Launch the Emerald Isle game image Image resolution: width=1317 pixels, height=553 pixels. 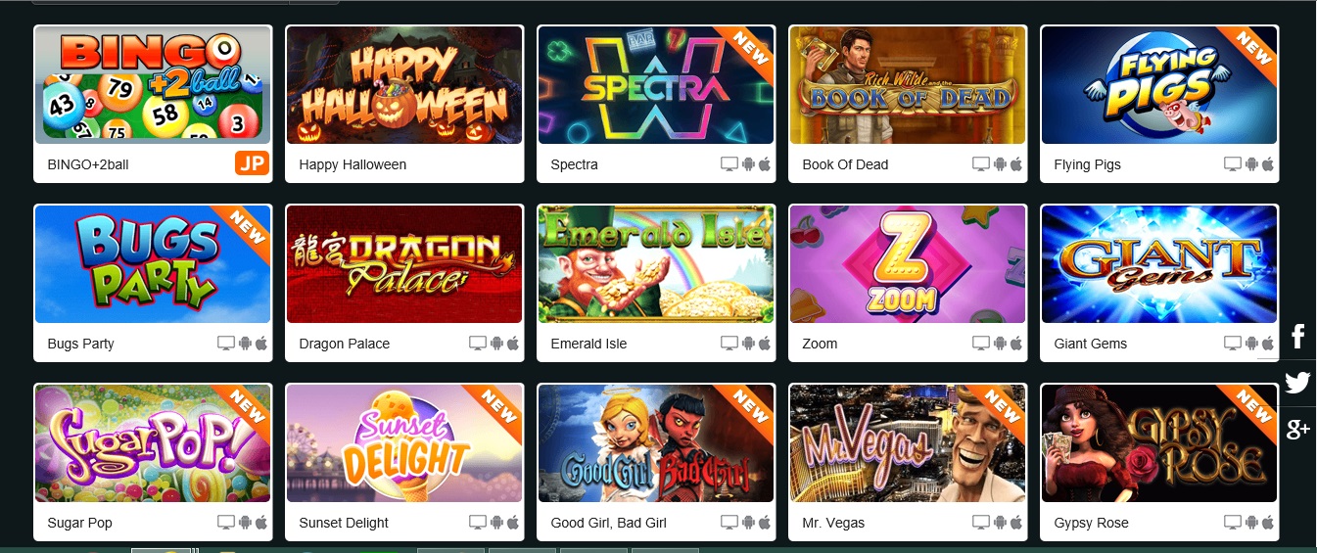pyautogui.click(x=656, y=264)
